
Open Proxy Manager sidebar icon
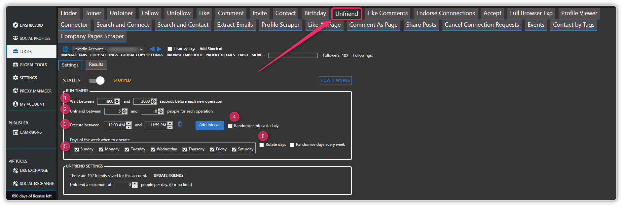pos(16,91)
